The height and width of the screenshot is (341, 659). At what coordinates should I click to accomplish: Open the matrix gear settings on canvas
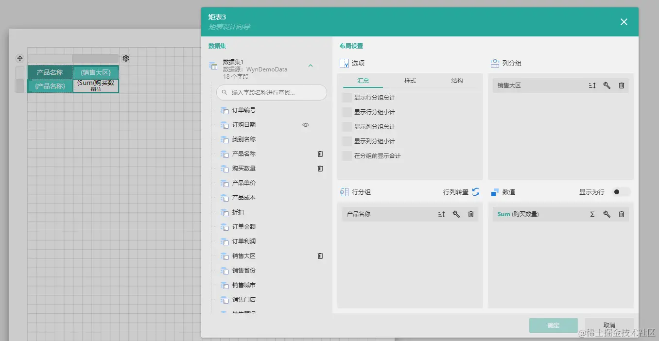click(126, 58)
